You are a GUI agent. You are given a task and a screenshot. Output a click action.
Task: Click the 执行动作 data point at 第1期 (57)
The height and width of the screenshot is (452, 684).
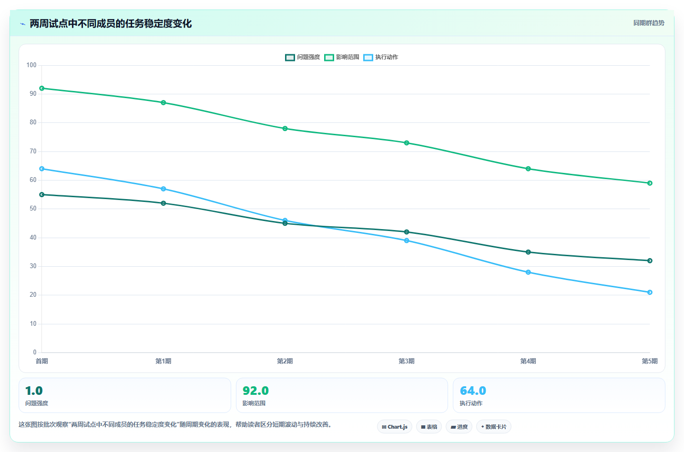pos(163,189)
